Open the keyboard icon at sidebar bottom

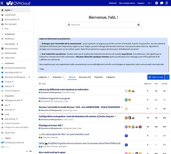(x=31, y=151)
